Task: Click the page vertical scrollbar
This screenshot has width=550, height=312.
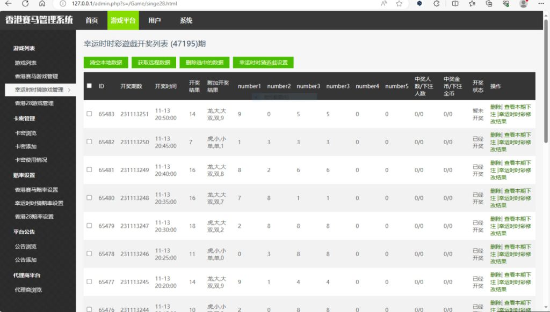Action: tap(546, 80)
